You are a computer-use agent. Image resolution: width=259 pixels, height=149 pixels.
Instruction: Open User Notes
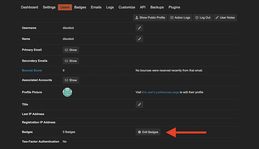point(225,18)
